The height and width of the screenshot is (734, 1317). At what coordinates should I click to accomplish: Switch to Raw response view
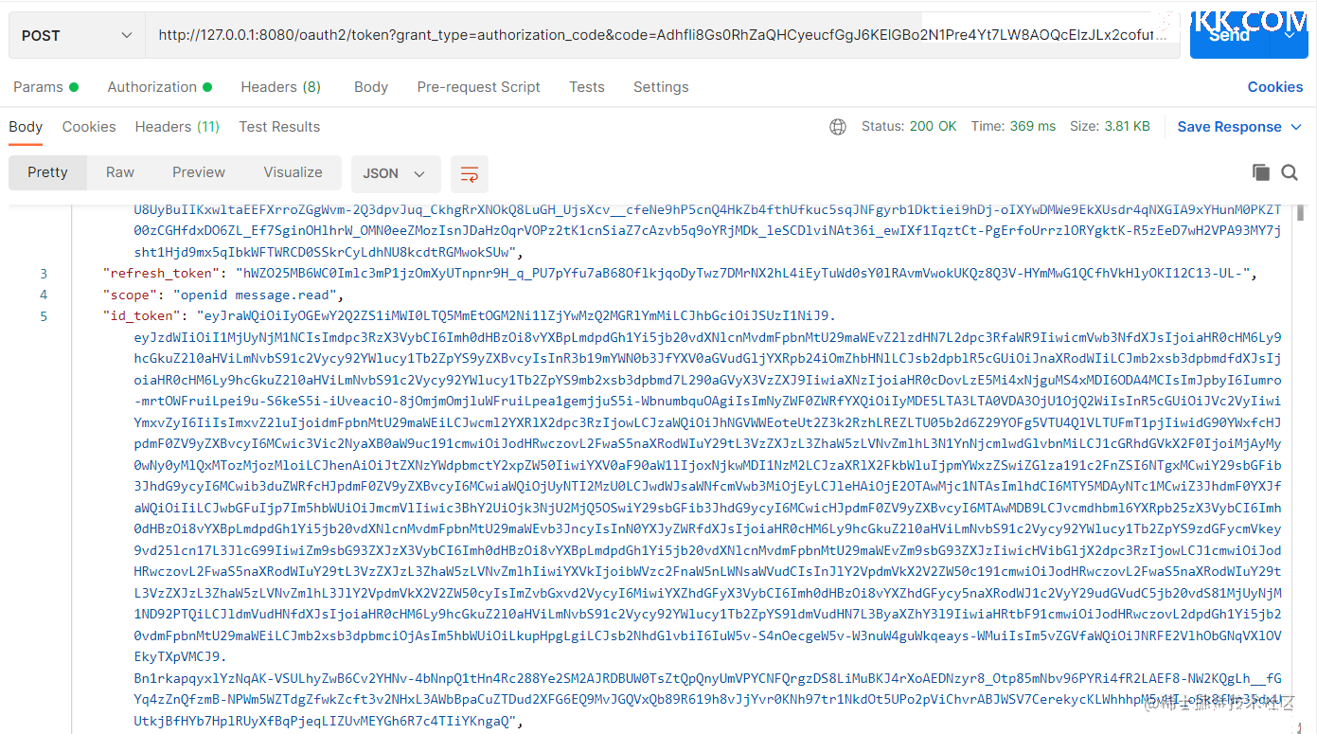point(120,172)
